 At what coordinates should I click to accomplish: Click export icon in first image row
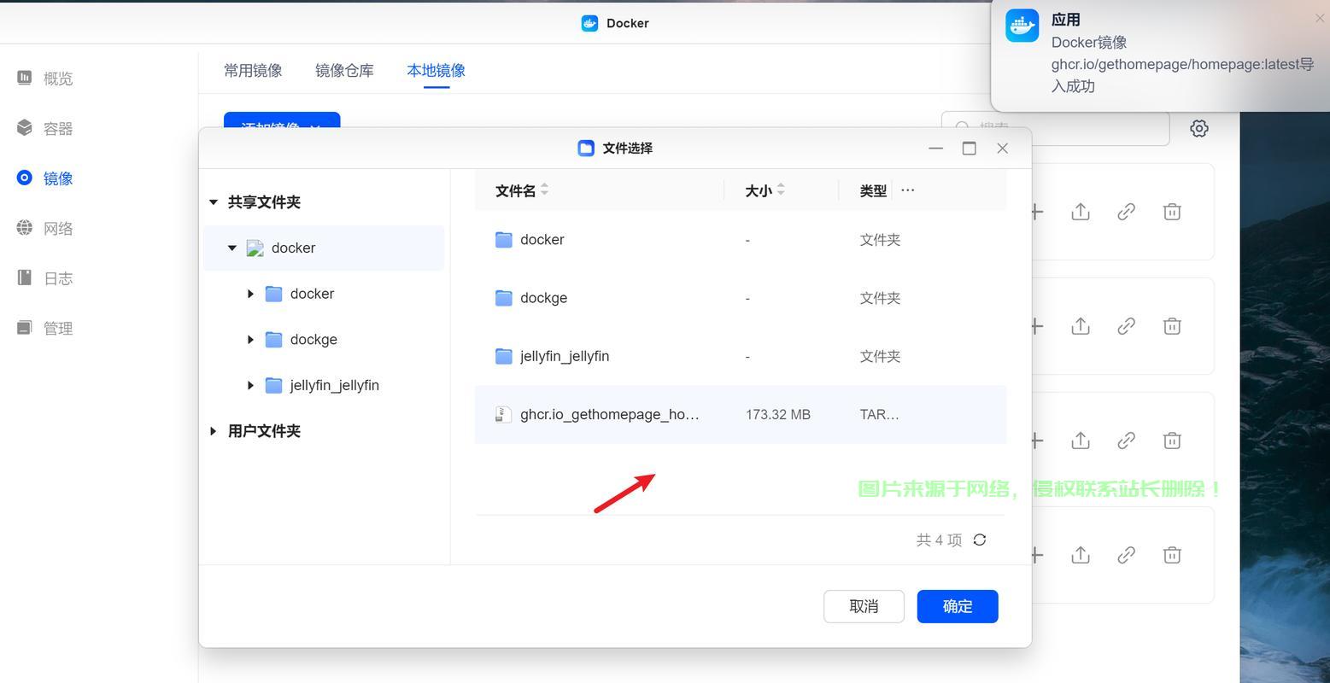(1081, 212)
